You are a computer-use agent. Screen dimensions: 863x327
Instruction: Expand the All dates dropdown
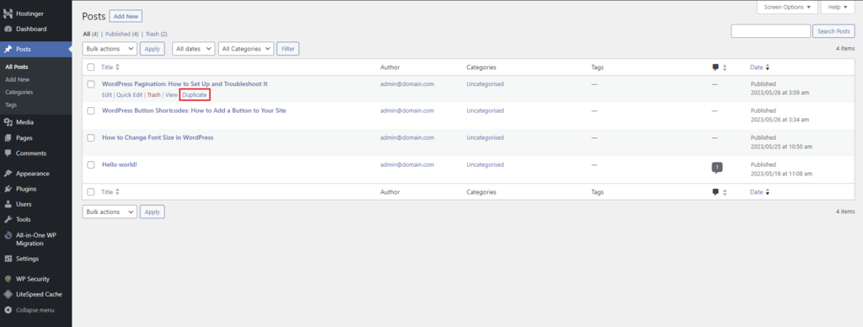pyautogui.click(x=193, y=48)
